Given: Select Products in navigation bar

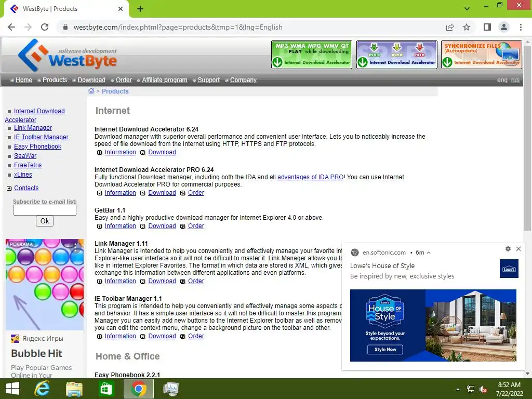Looking at the screenshot, I should pos(55,80).
